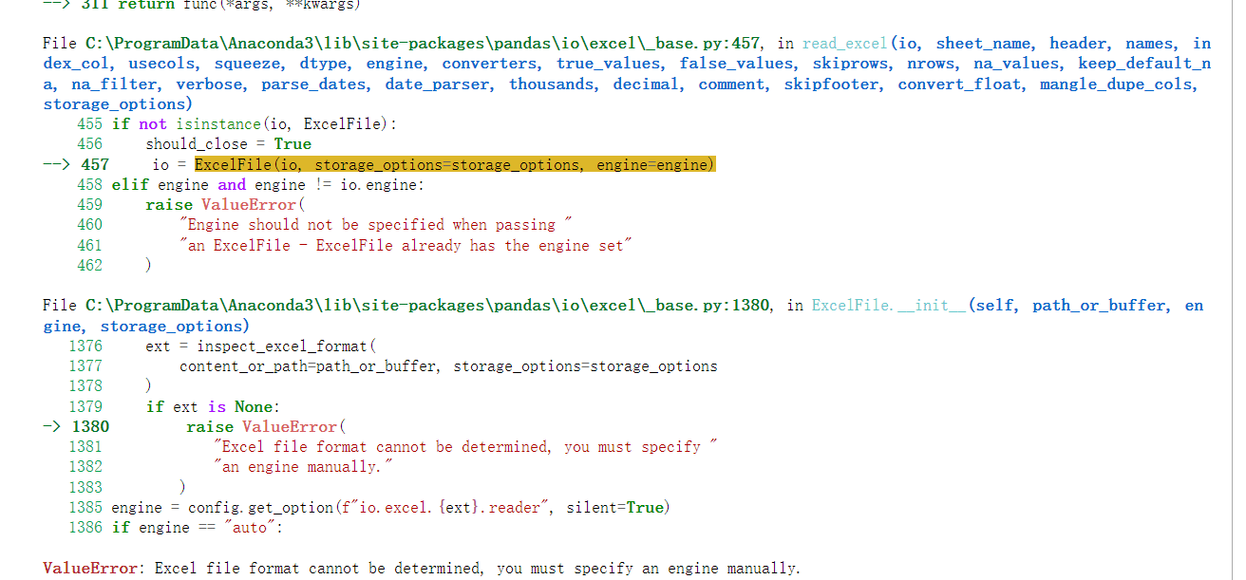
Task: Click the read_excel function name in traceback
Action: click(845, 43)
